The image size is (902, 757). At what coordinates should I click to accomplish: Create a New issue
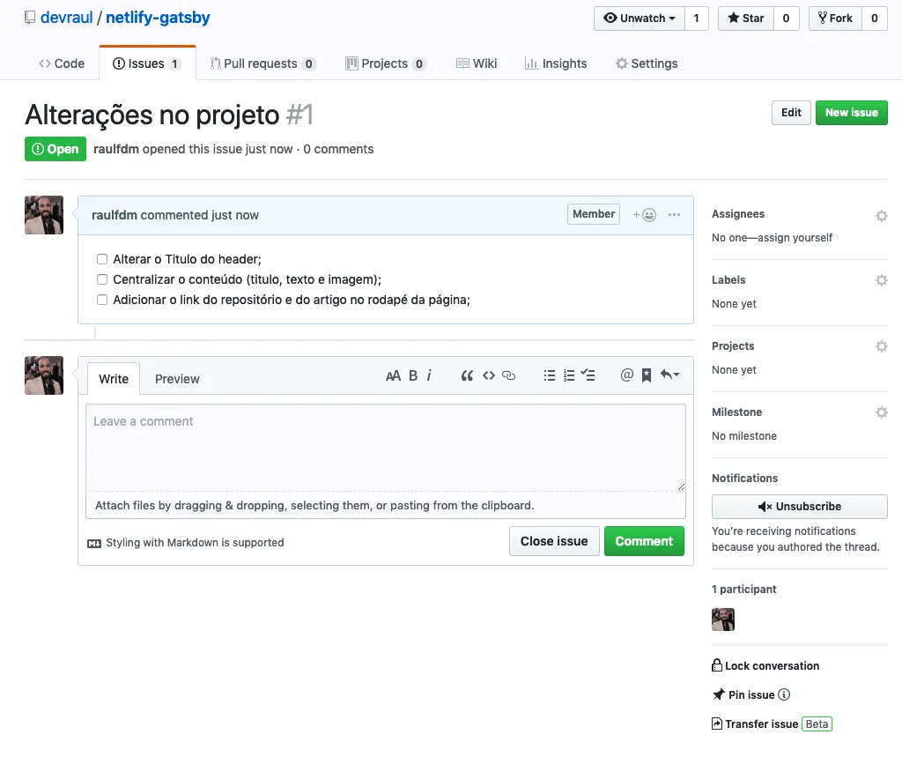coord(852,113)
